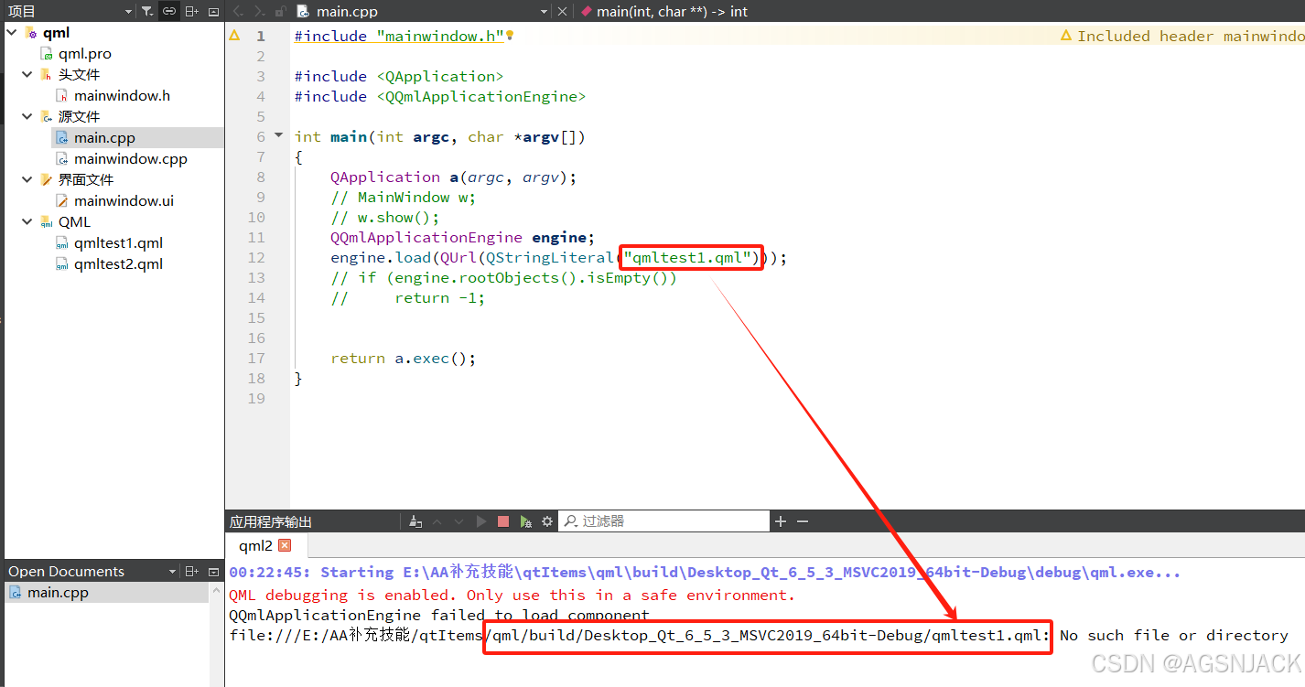
Task: Start debugging with the debug run icon
Action: (524, 521)
